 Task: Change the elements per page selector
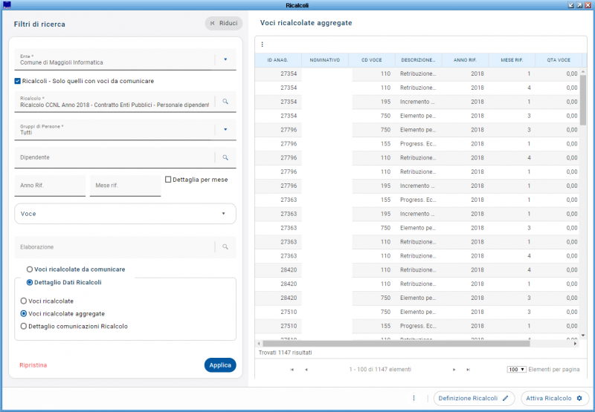point(517,369)
